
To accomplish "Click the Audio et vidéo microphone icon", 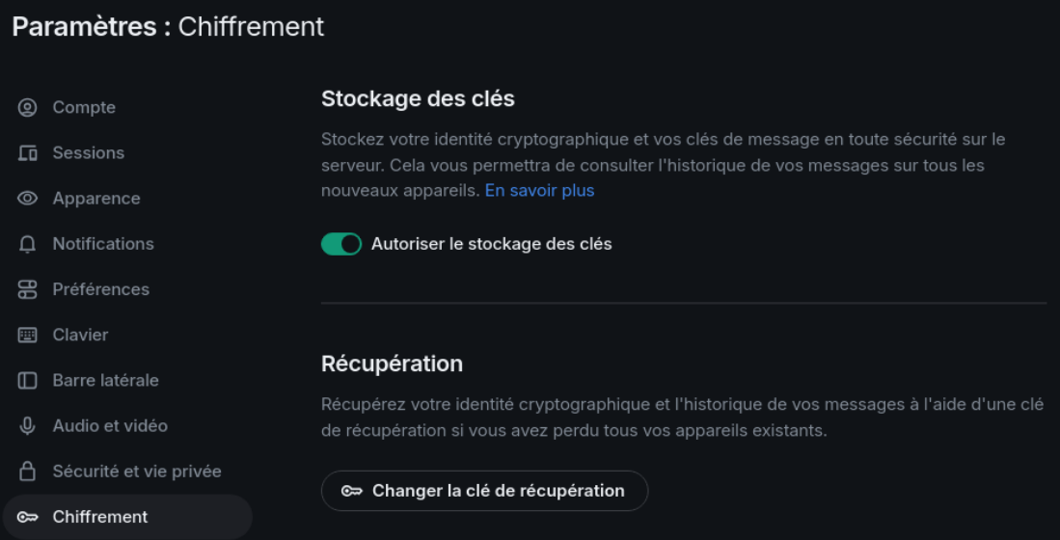I will coord(27,425).
